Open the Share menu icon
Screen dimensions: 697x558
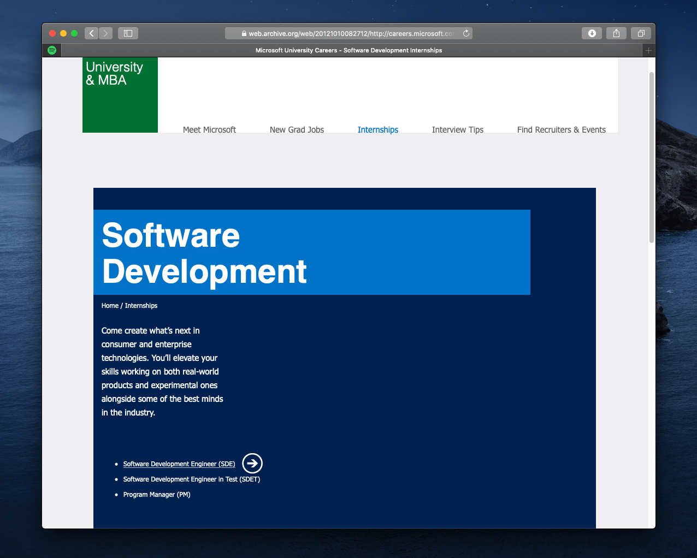617,33
